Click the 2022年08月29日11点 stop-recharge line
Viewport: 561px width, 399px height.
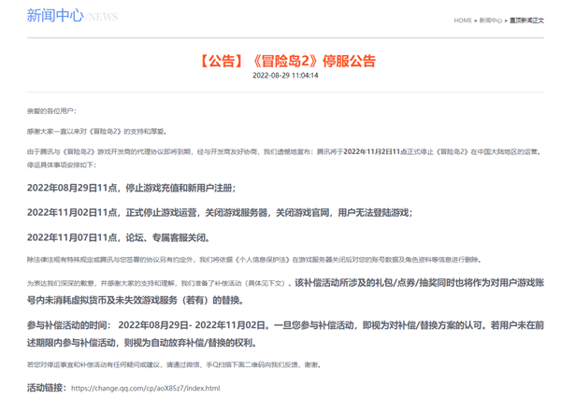pos(131,188)
